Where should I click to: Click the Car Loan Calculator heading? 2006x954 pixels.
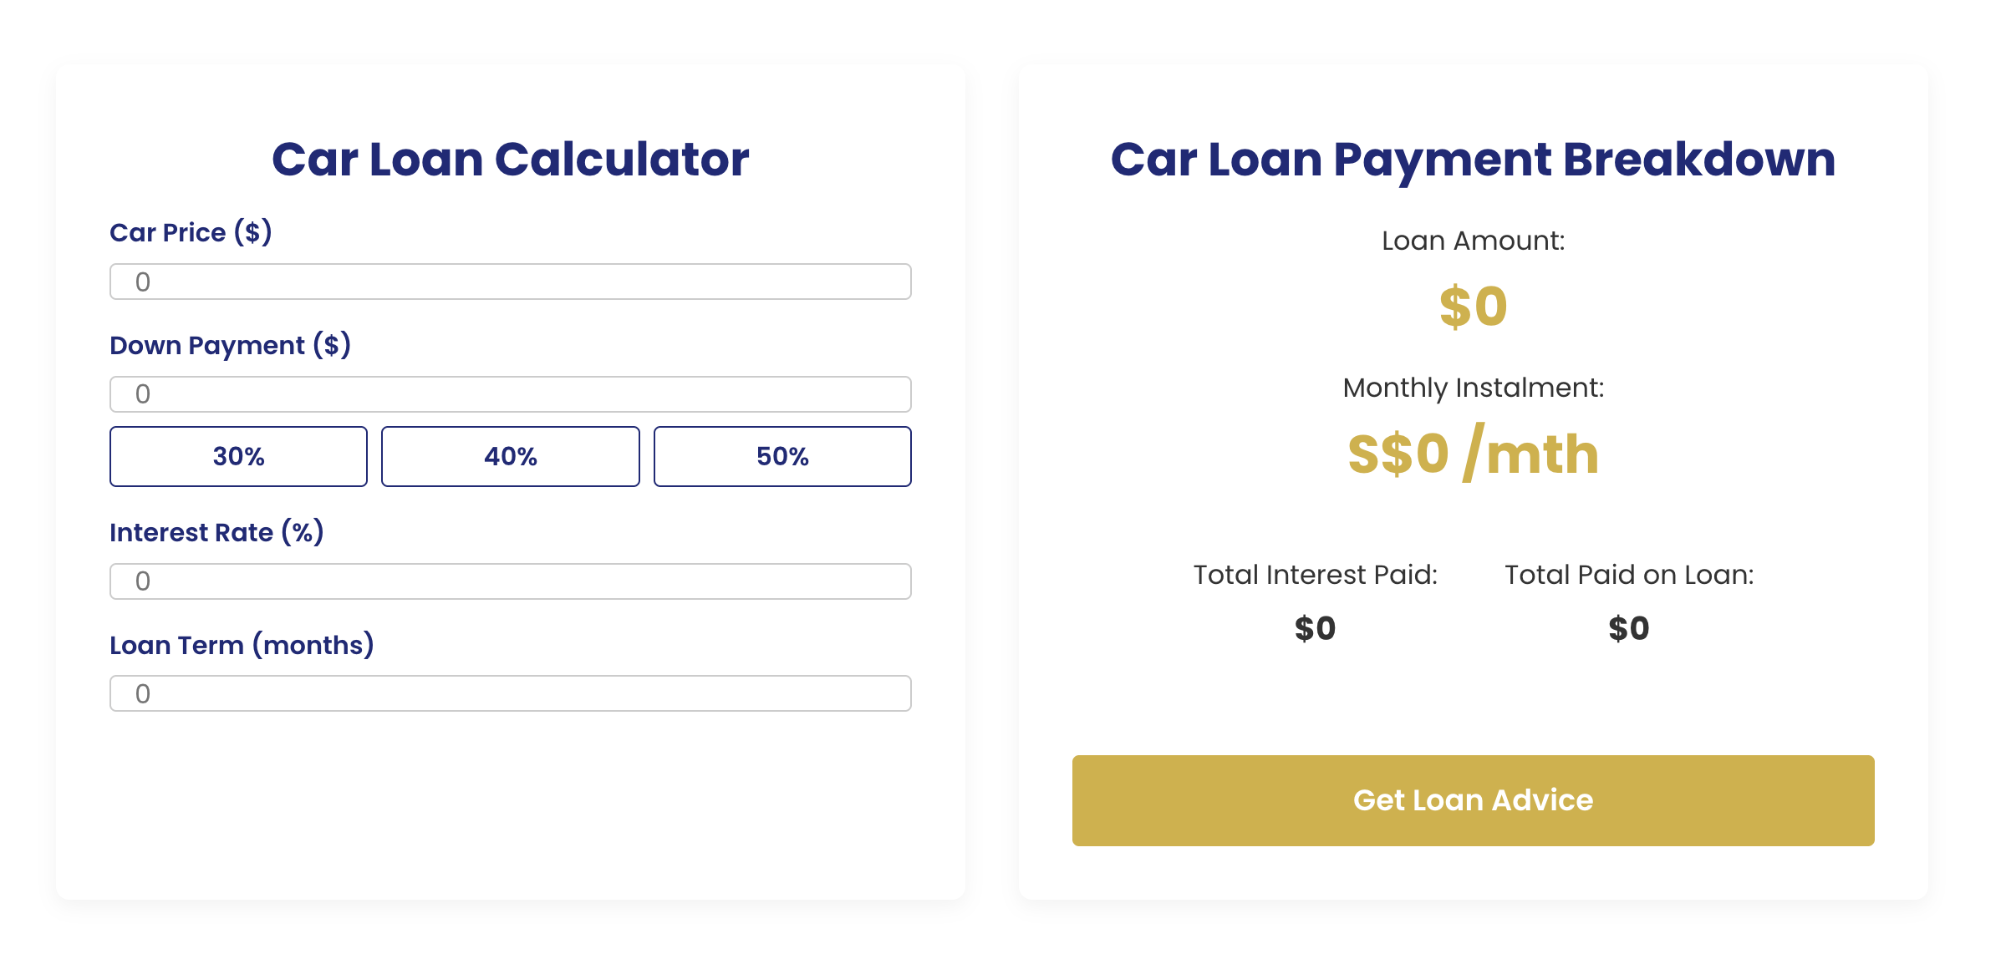pyautogui.click(x=511, y=159)
